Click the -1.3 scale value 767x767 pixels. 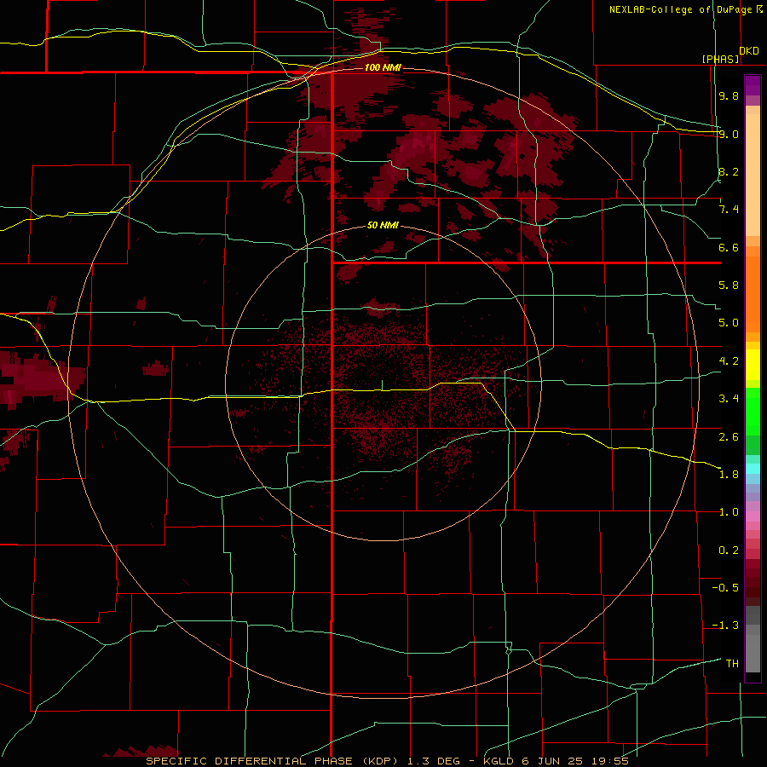(x=725, y=626)
